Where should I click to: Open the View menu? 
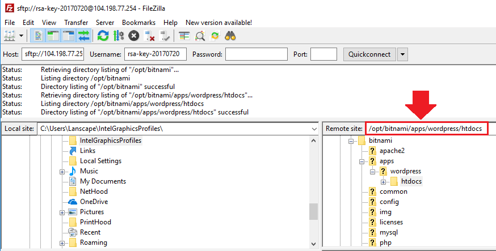[x=49, y=23]
